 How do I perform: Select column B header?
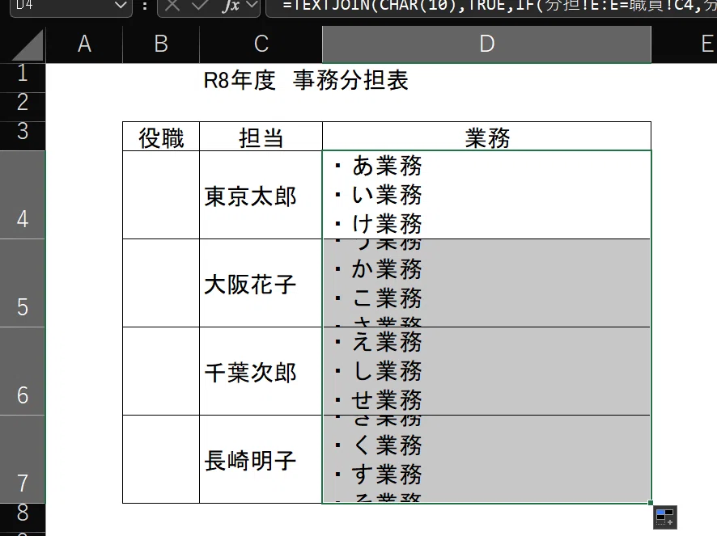click(x=161, y=44)
